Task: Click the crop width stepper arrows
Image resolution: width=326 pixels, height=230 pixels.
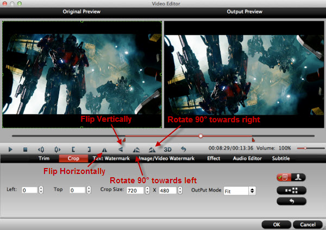Action: (147, 190)
